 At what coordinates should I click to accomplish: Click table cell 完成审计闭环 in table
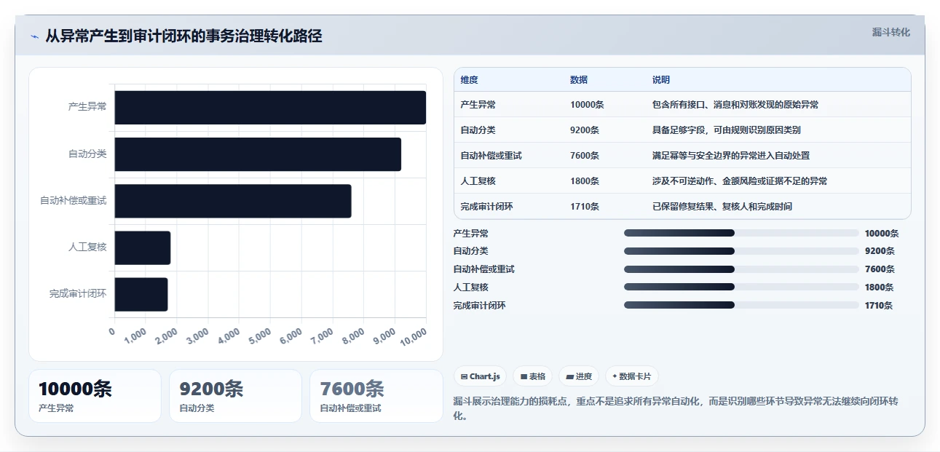coord(487,207)
